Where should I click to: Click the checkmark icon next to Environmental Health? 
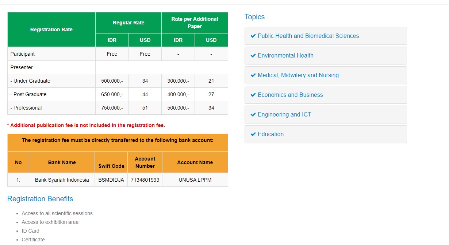[253, 56]
